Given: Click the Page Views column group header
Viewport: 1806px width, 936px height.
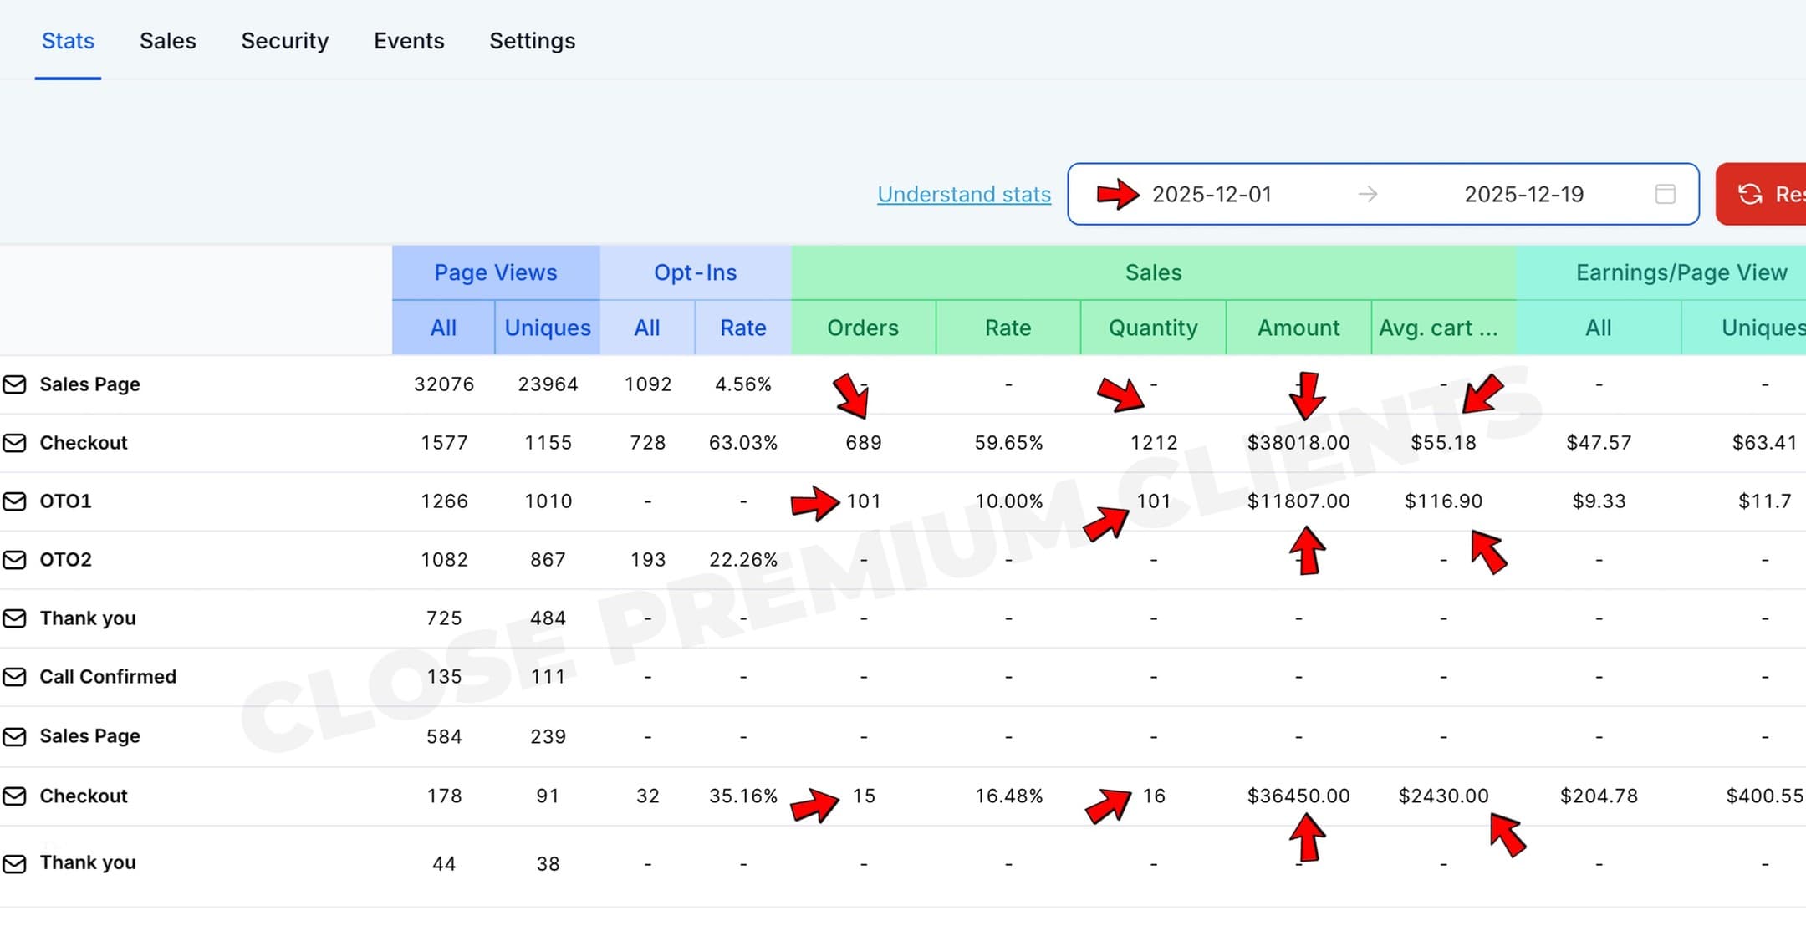Looking at the screenshot, I should point(496,272).
